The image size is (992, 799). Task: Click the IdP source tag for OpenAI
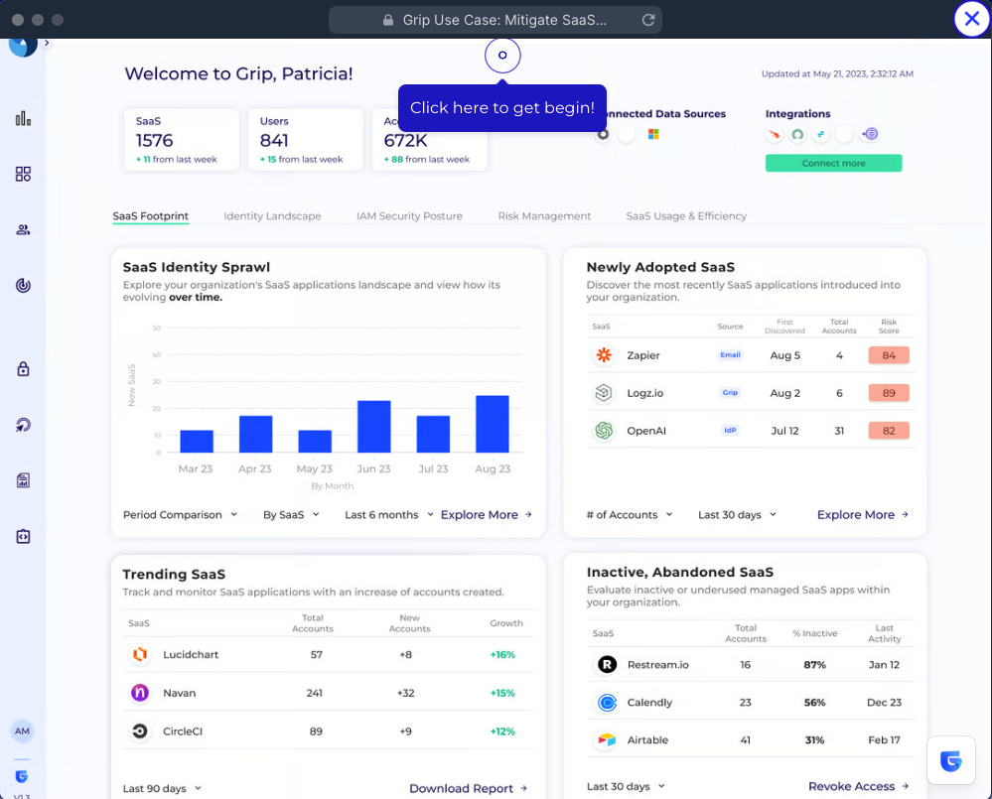coord(730,430)
